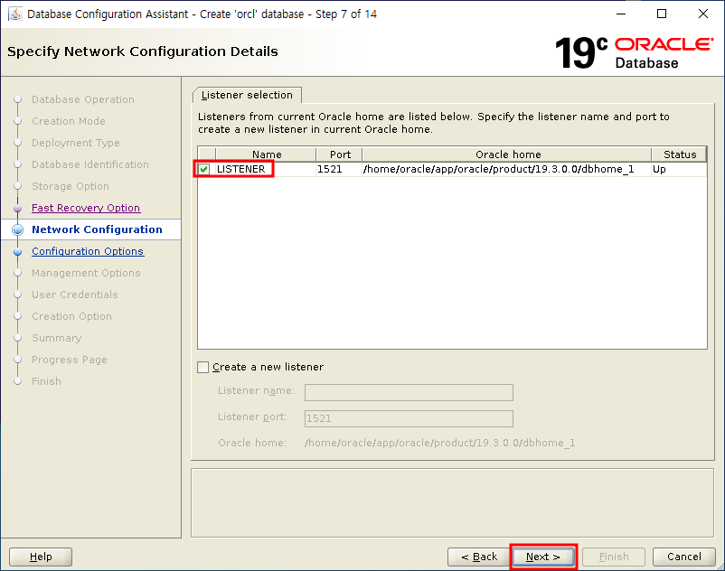Open Configuration Options step link
725x571 pixels.
(88, 251)
